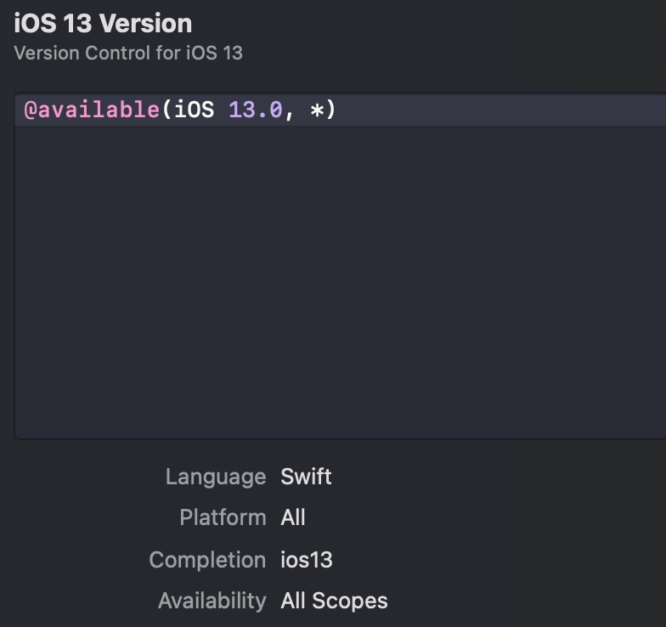Click the "Availability" label
666x627 pixels.
point(212,601)
